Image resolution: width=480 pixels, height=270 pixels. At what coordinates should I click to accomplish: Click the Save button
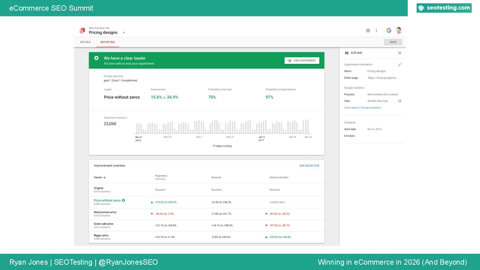(393, 42)
